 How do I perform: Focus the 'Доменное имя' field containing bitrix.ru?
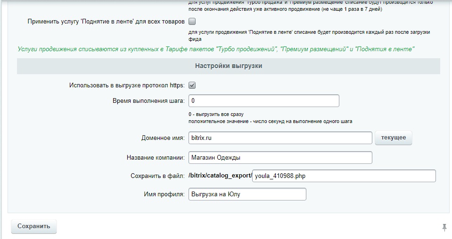point(280,138)
